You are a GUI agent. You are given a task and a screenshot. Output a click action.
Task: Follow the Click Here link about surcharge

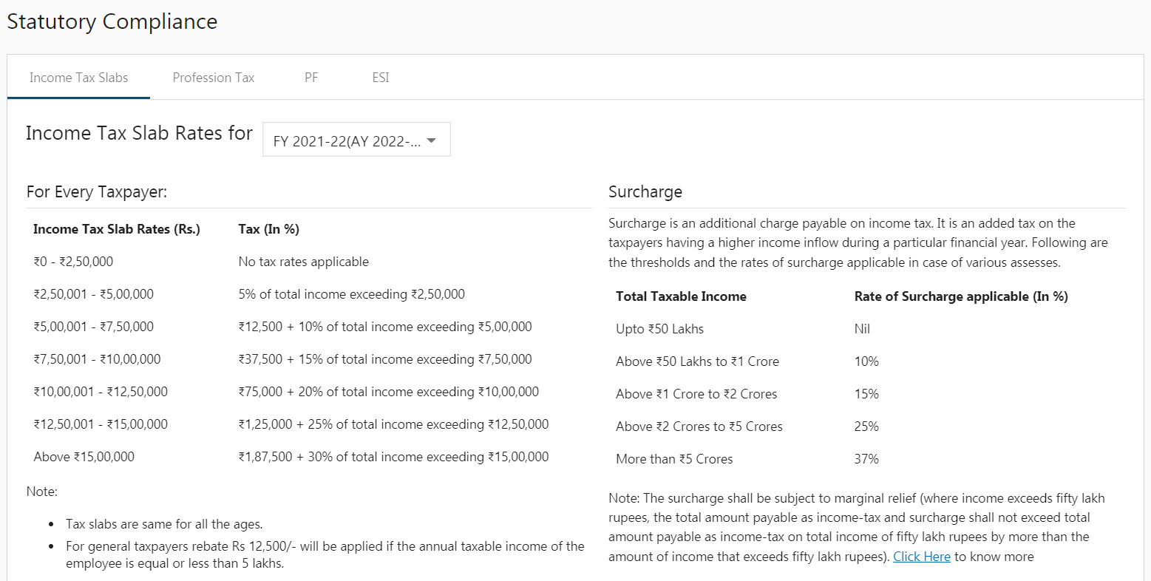(922, 557)
